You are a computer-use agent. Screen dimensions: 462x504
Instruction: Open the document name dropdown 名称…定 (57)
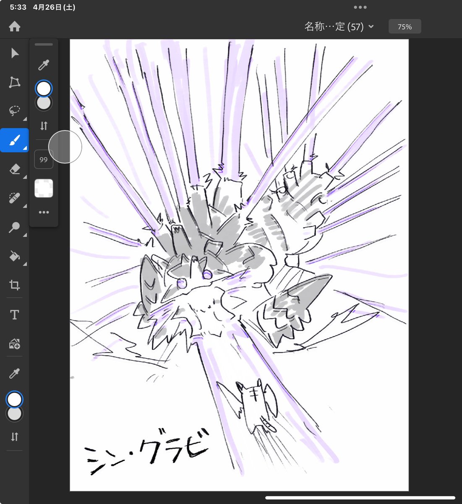339,26
